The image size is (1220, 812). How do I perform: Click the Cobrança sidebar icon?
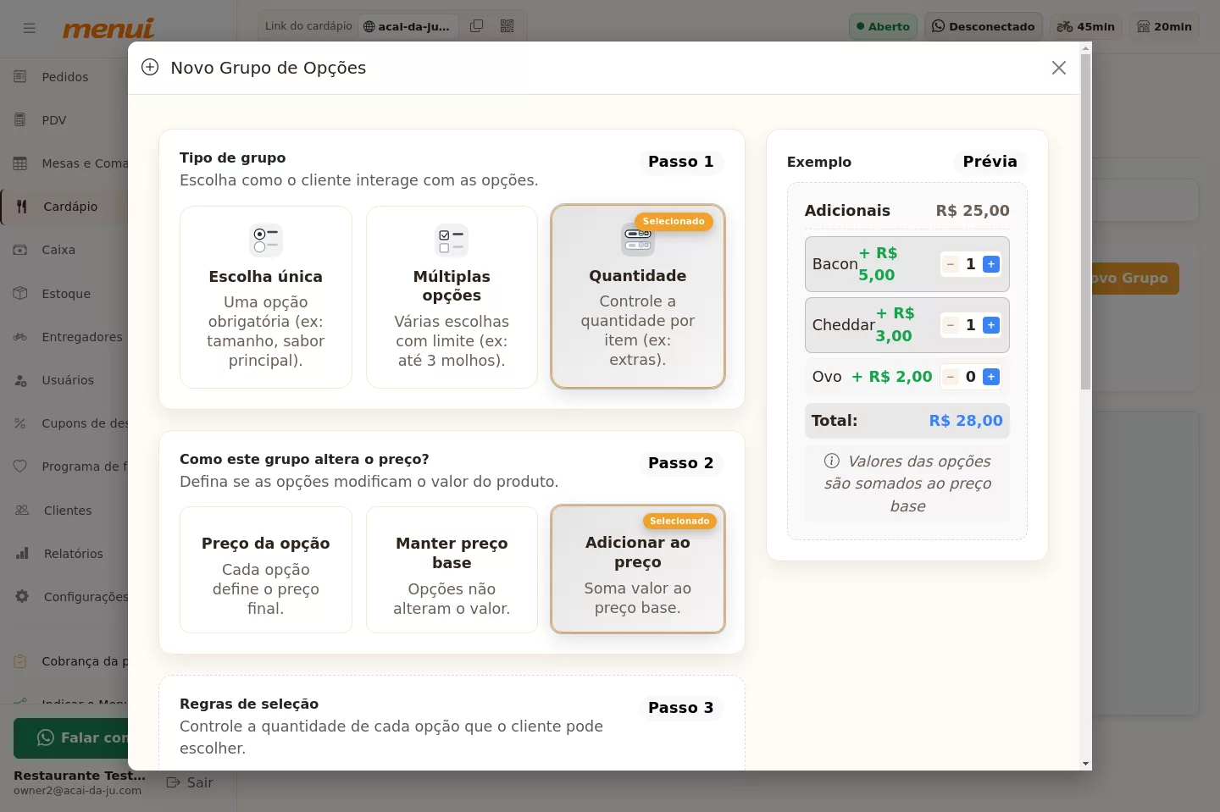coord(20,661)
